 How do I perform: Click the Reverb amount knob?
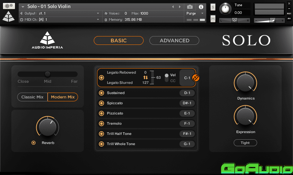(48, 127)
